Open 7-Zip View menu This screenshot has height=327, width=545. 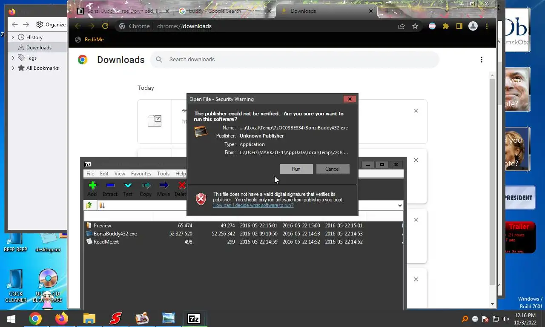tap(120, 174)
